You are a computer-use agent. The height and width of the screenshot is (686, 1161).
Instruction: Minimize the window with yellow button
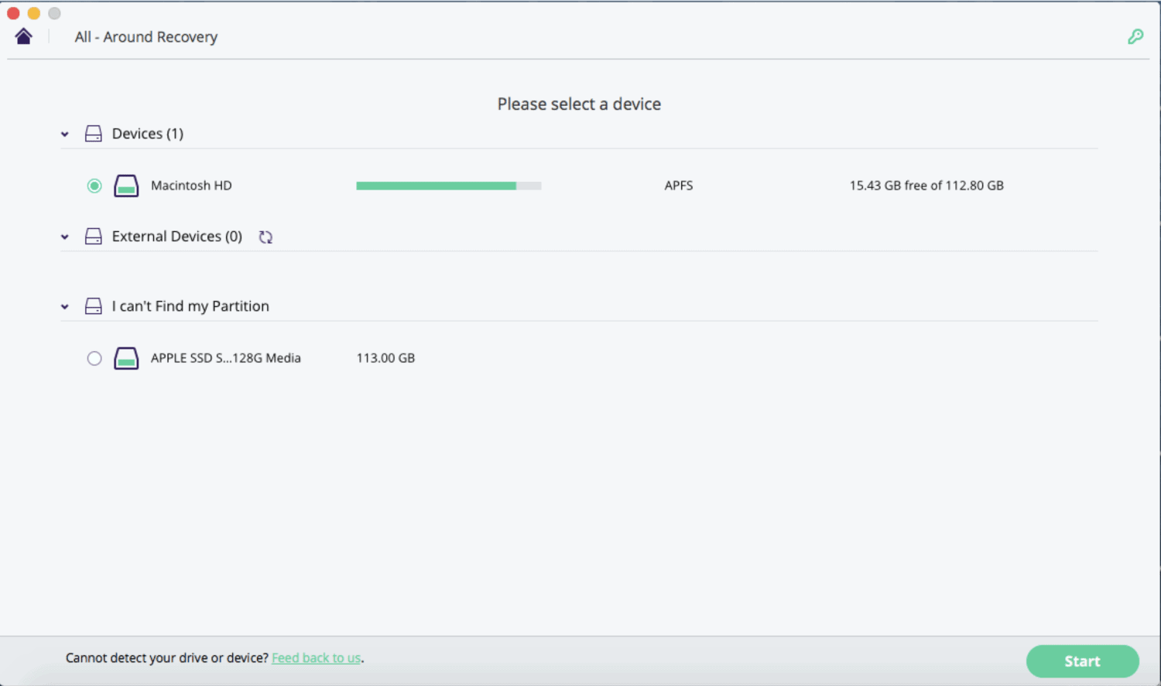tap(34, 13)
